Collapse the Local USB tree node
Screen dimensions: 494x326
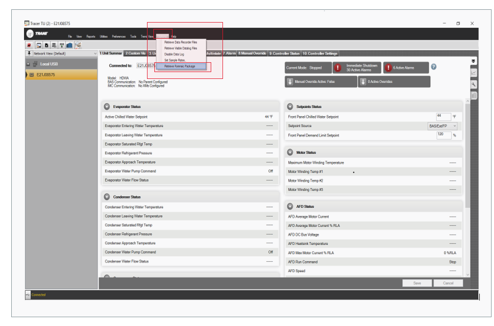pos(28,64)
